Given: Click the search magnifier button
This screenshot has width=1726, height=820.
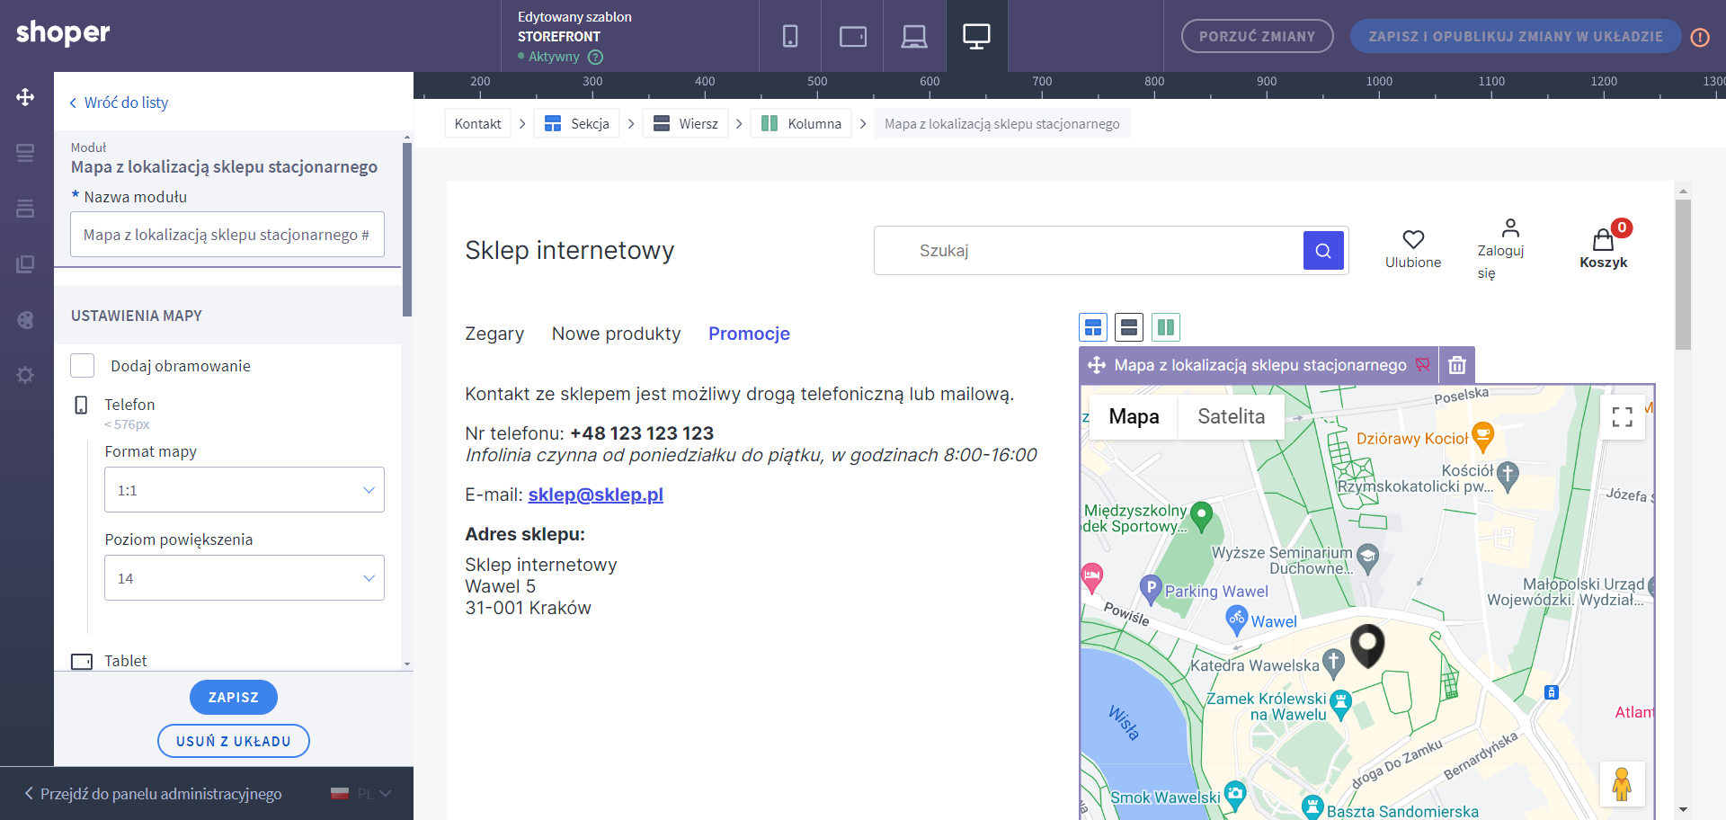Looking at the screenshot, I should [1323, 251].
